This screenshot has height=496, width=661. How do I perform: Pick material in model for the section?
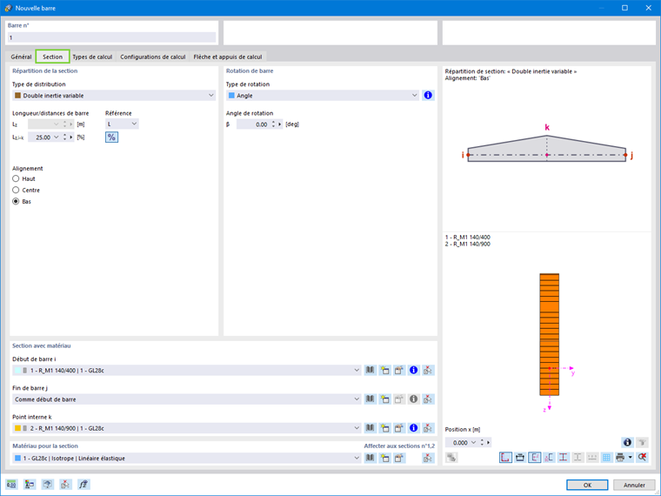[x=428, y=458]
